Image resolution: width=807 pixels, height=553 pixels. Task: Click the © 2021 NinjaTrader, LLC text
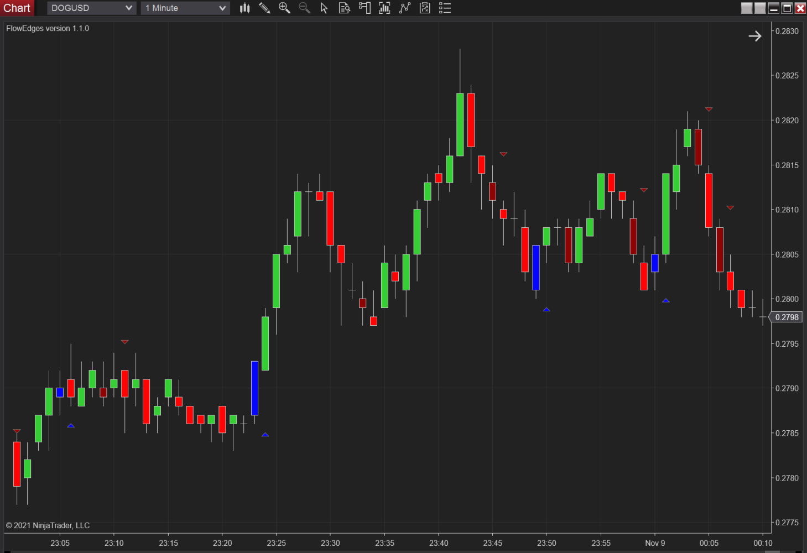pos(48,525)
